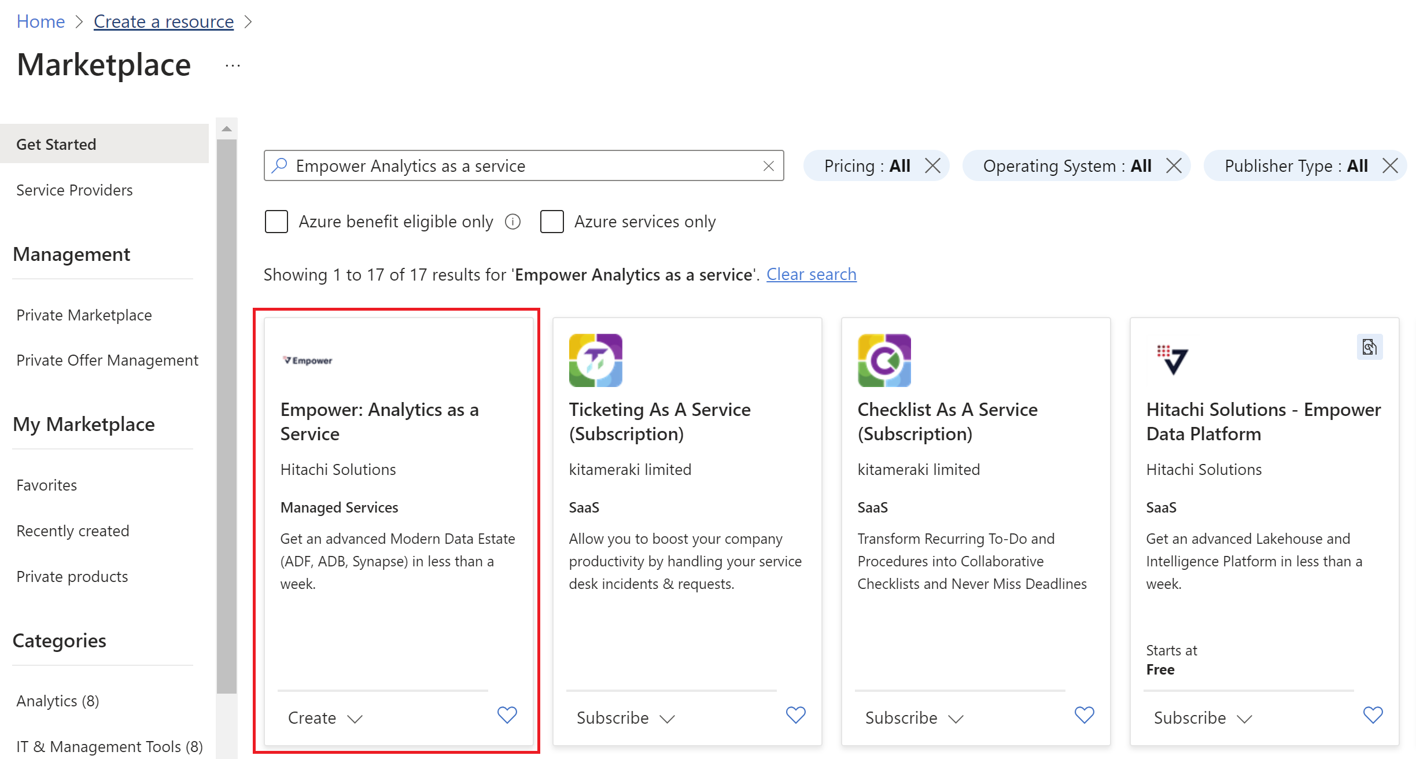The height and width of the screenshot is (759, 1416).
Task: Clear the search box text
Action: pos(769,166)
